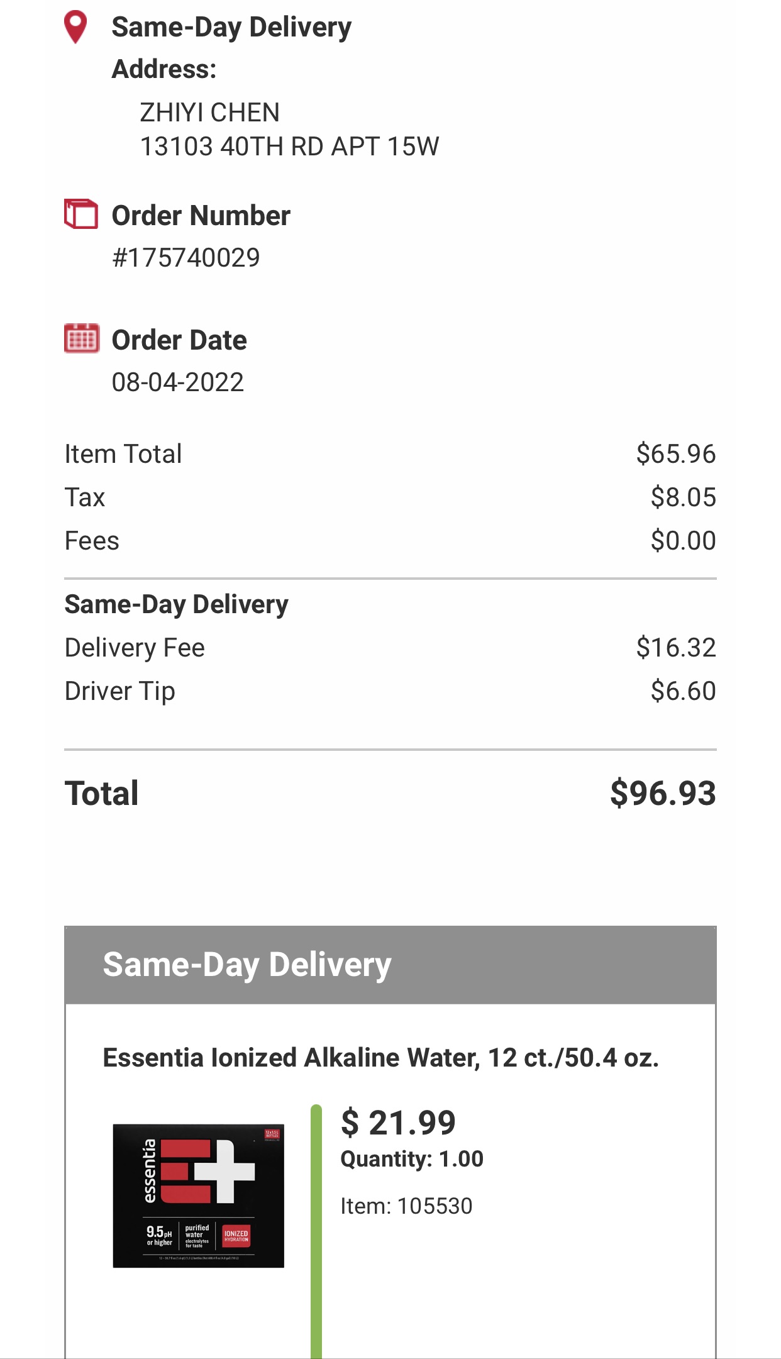The height and width of the screenshot is (1359, 781).
Task: Select order number #175740029
Action: 186,258
